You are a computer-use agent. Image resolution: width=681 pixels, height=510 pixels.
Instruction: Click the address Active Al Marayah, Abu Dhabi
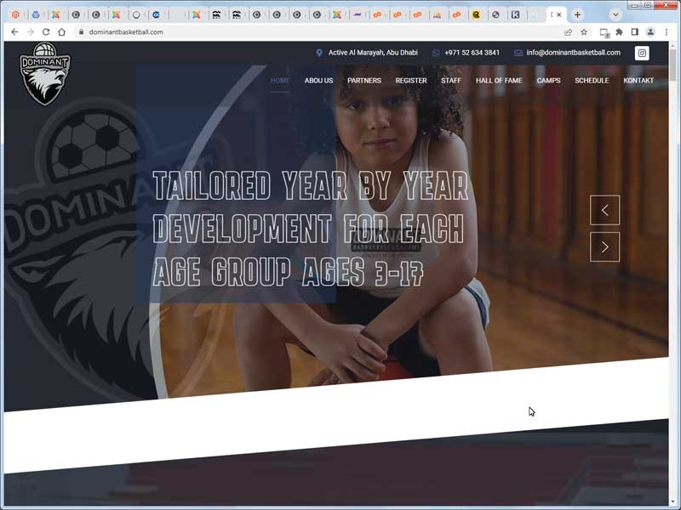(373, 53)
